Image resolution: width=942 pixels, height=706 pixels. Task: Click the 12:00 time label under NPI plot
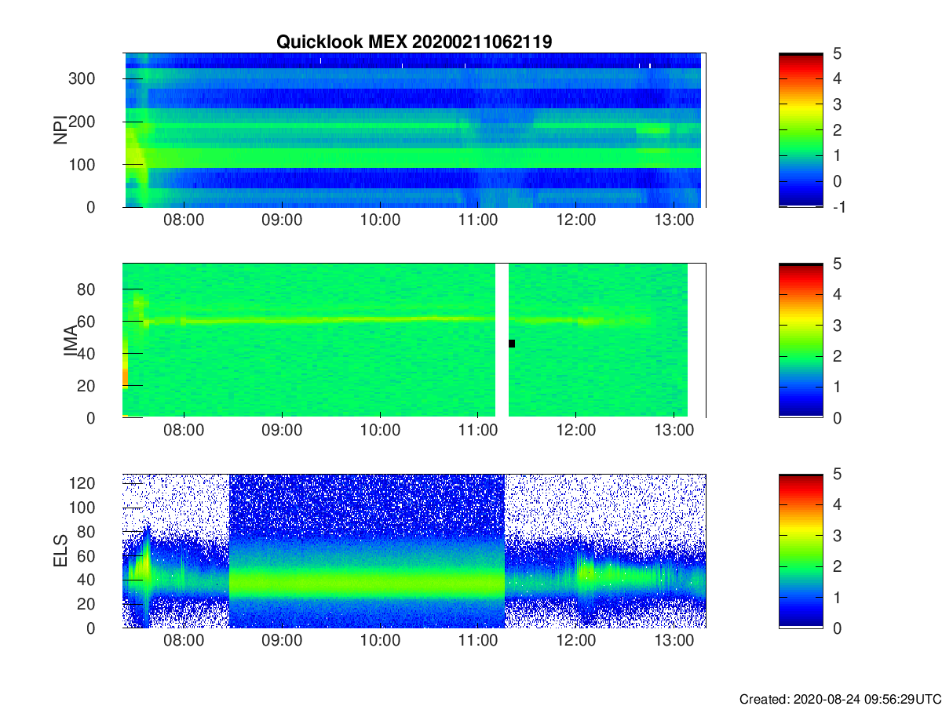(x=576, y=220)
